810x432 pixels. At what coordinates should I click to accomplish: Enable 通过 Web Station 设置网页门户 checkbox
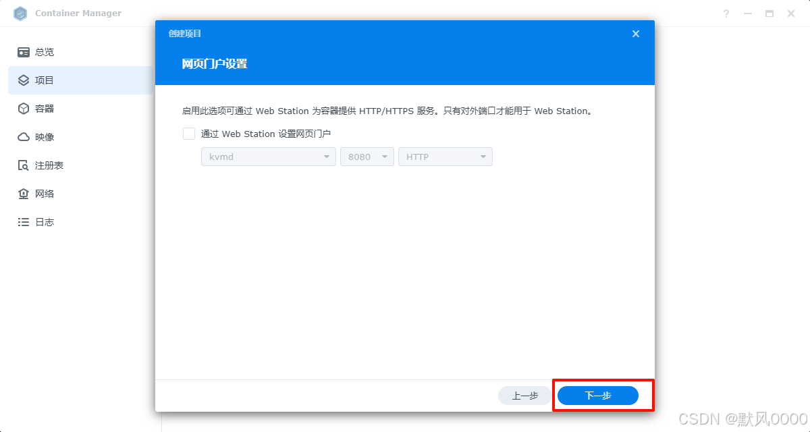pos(189,134)
